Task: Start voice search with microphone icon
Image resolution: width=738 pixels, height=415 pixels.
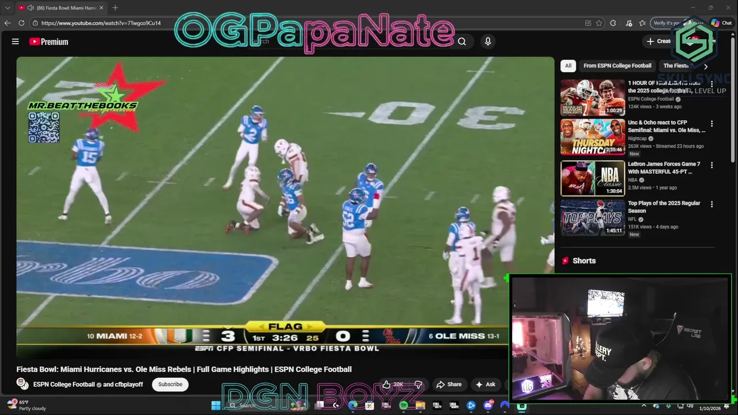Action: pos(488,41)
